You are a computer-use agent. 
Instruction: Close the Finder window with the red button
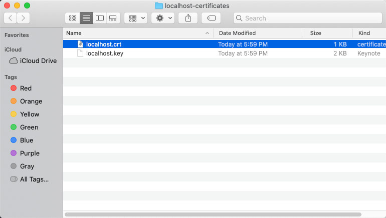(x=7, y=5)
